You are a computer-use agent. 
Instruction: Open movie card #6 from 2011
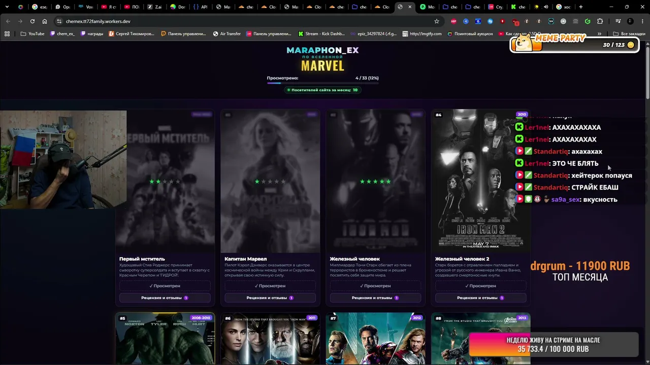pyautogui.click(x=270, y=339)
